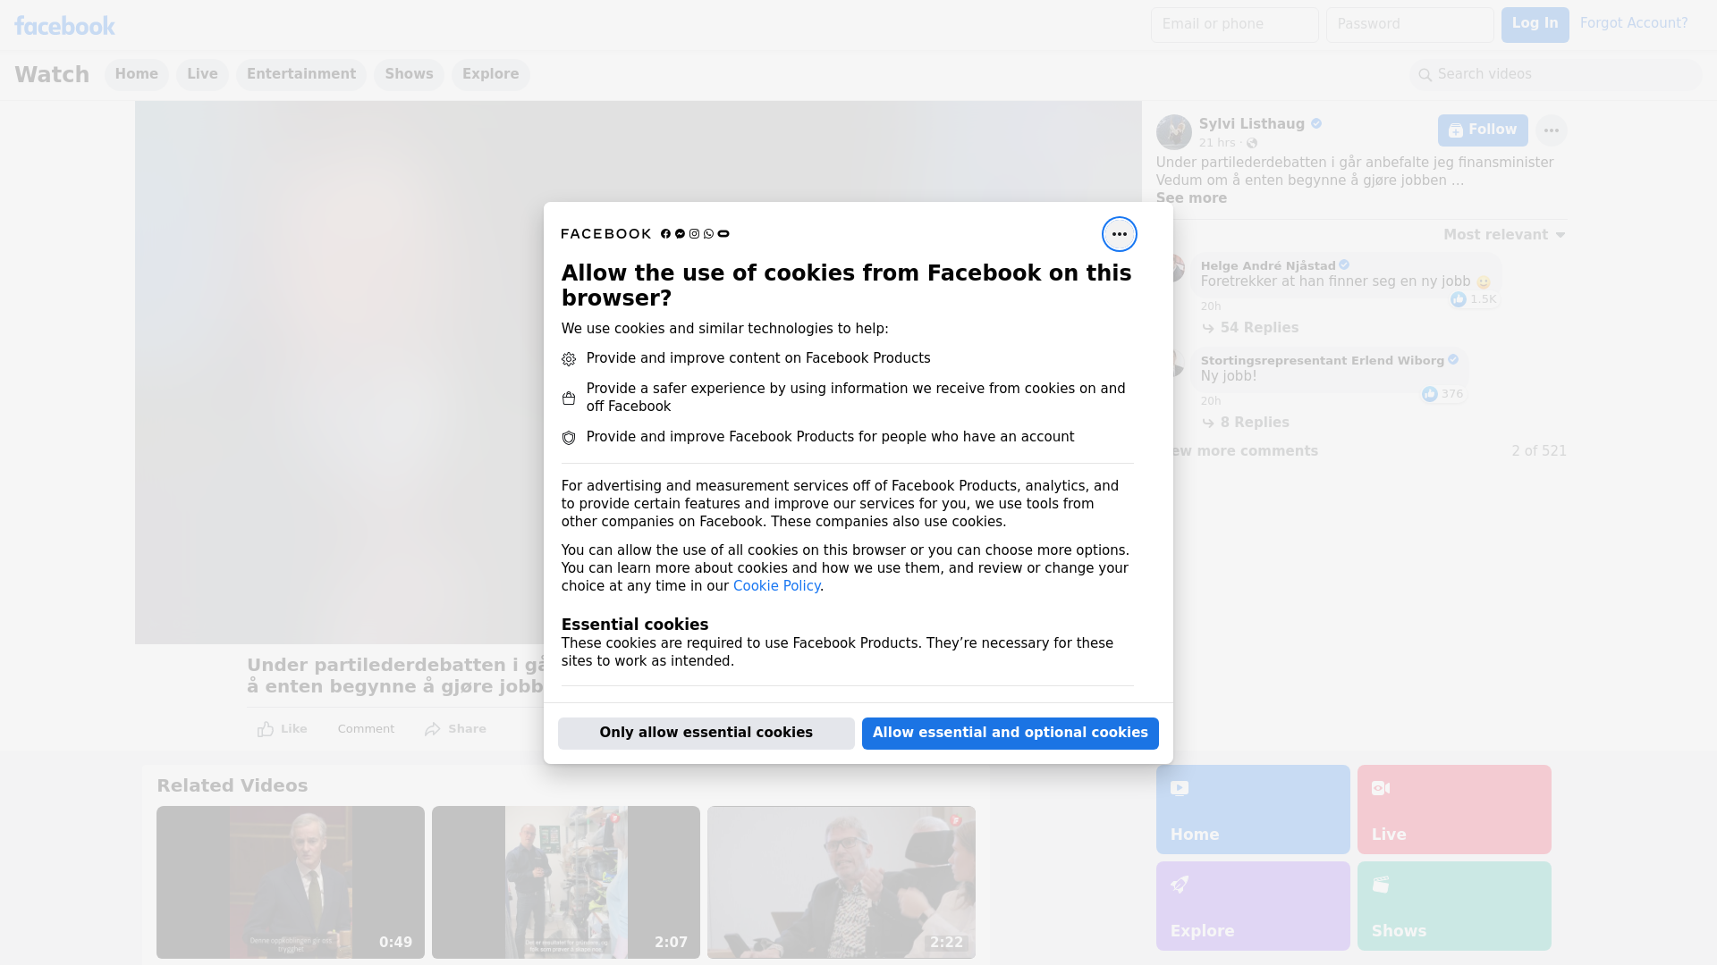The width and height of the screenshot is (1717, 965).
Task: Select the Live tab in the Watch bar
Action: (202, 74)
